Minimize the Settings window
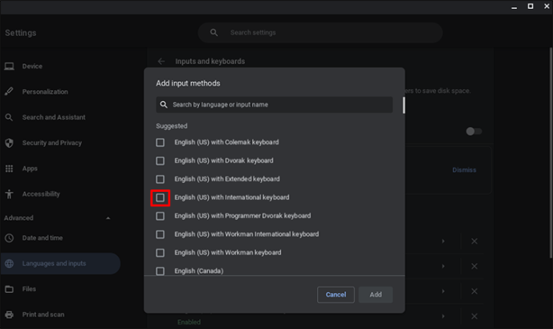The width and height of the screenshot is (553, 329). (x=514, y=6)
